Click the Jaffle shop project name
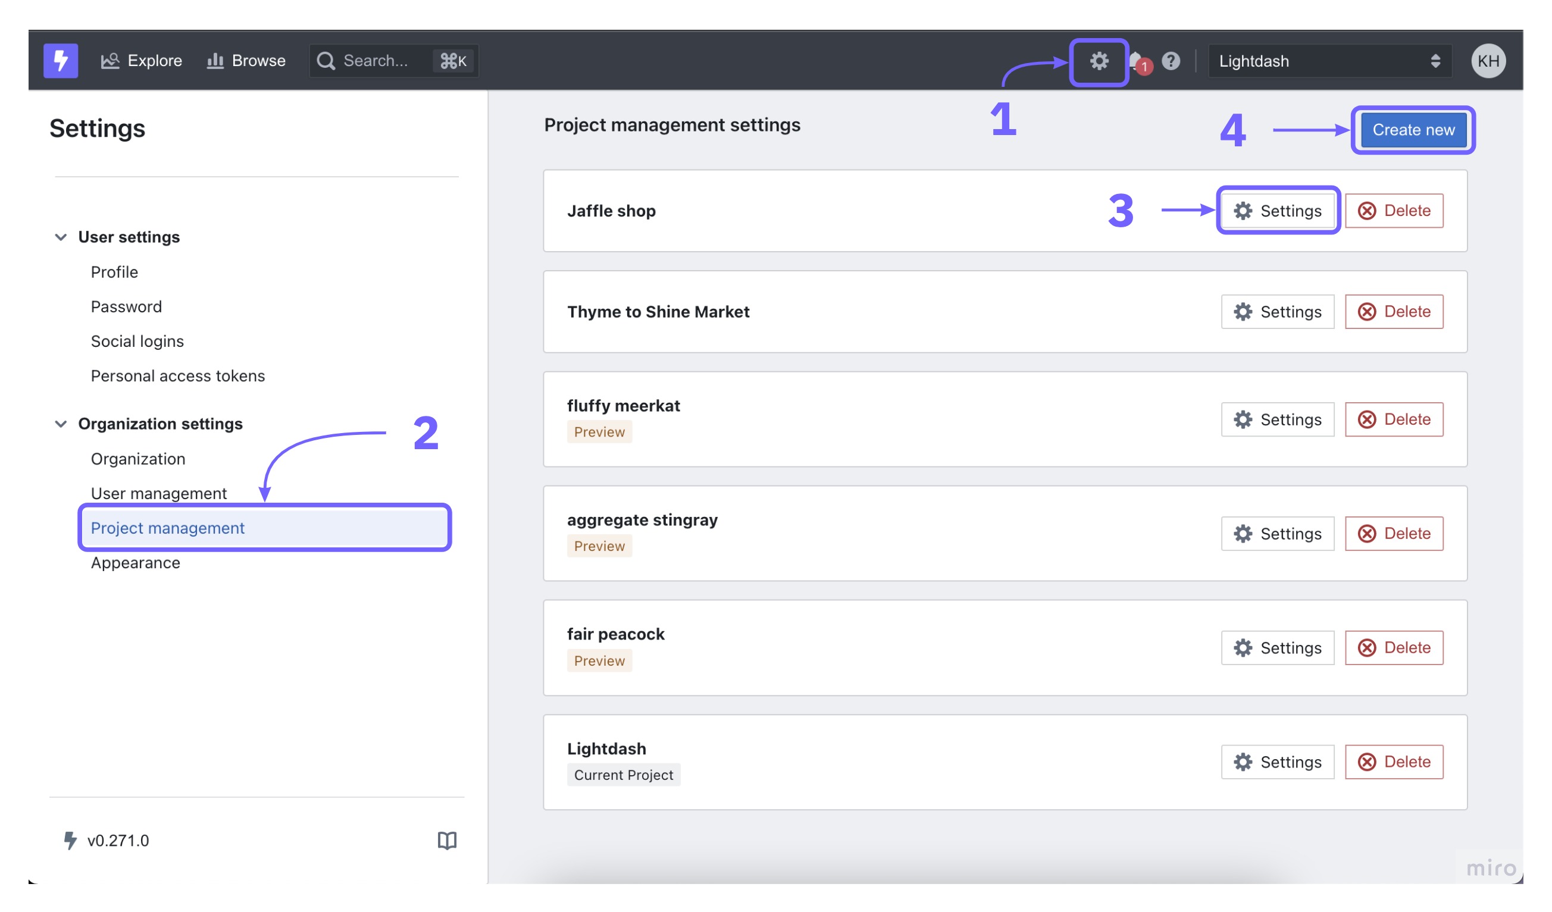This screenshot has width=1552, height=912. [611, 211]
